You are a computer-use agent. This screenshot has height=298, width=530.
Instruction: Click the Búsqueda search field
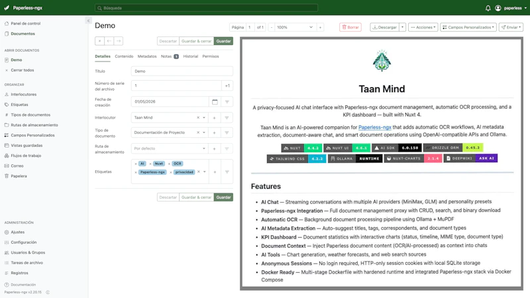[206, 8]
